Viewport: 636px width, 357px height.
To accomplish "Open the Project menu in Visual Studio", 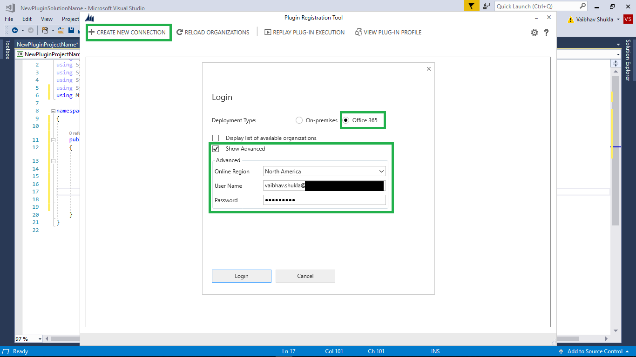I will coord(70,19).
